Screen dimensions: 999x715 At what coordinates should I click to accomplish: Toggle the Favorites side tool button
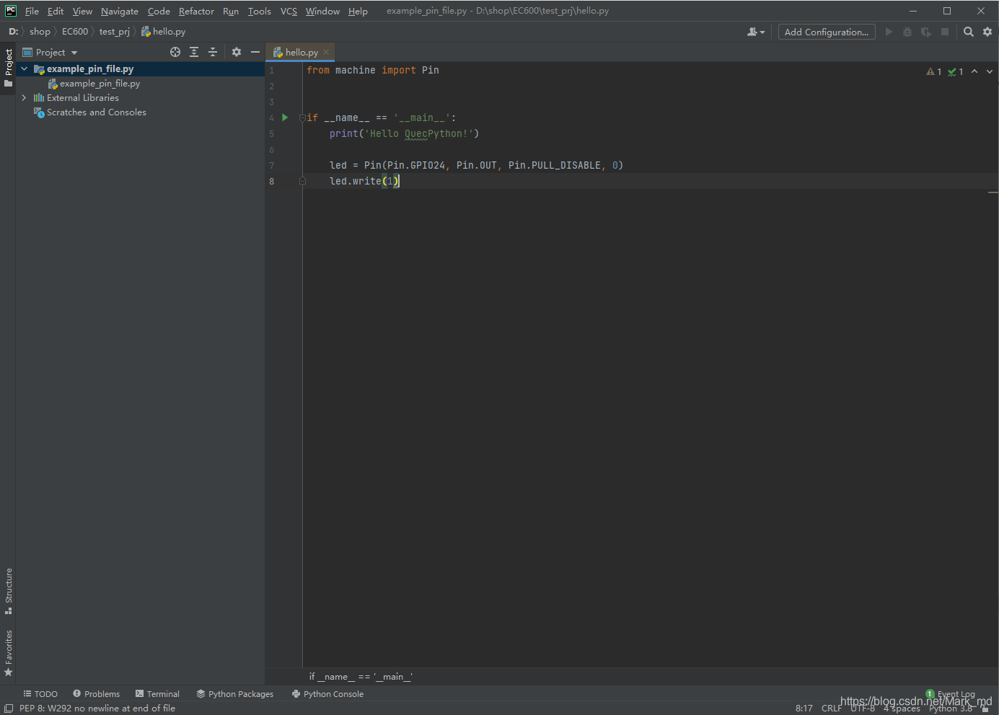[x=8, y=653]
